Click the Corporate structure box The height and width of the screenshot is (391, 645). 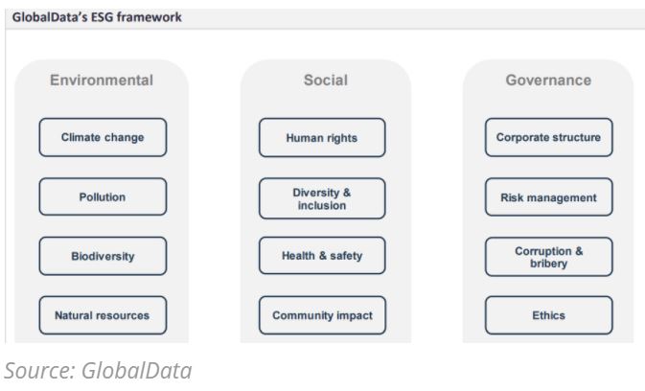click(548, 137)
